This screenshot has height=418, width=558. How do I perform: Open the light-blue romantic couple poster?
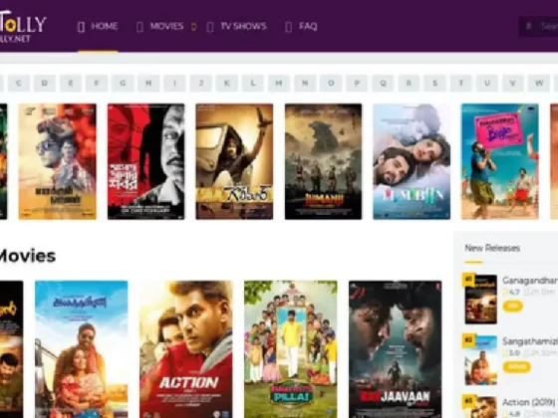[x=412, y=161]
